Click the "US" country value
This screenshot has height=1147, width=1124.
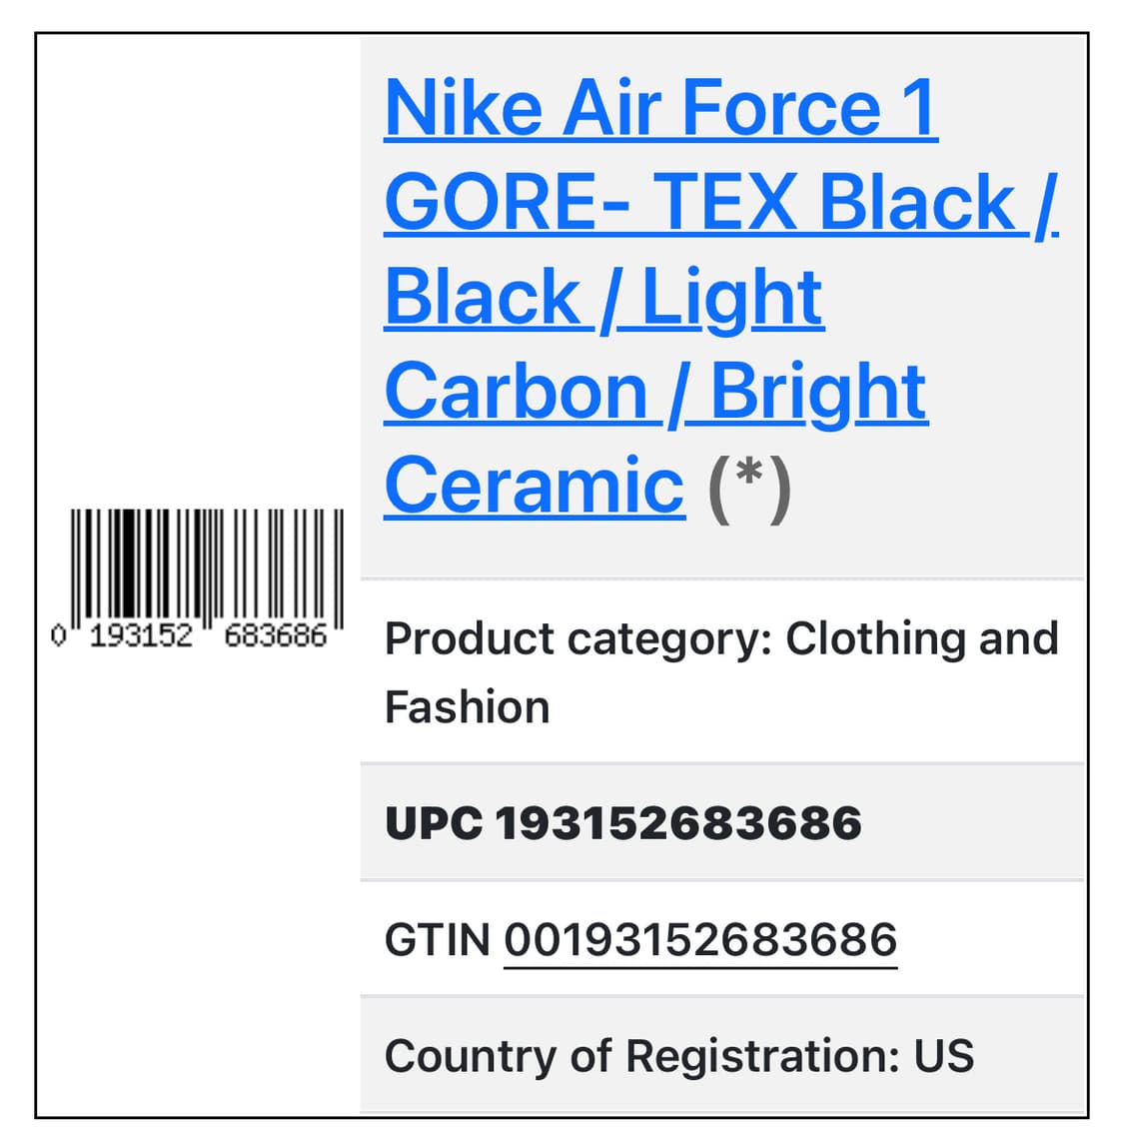coord(943,1056)
